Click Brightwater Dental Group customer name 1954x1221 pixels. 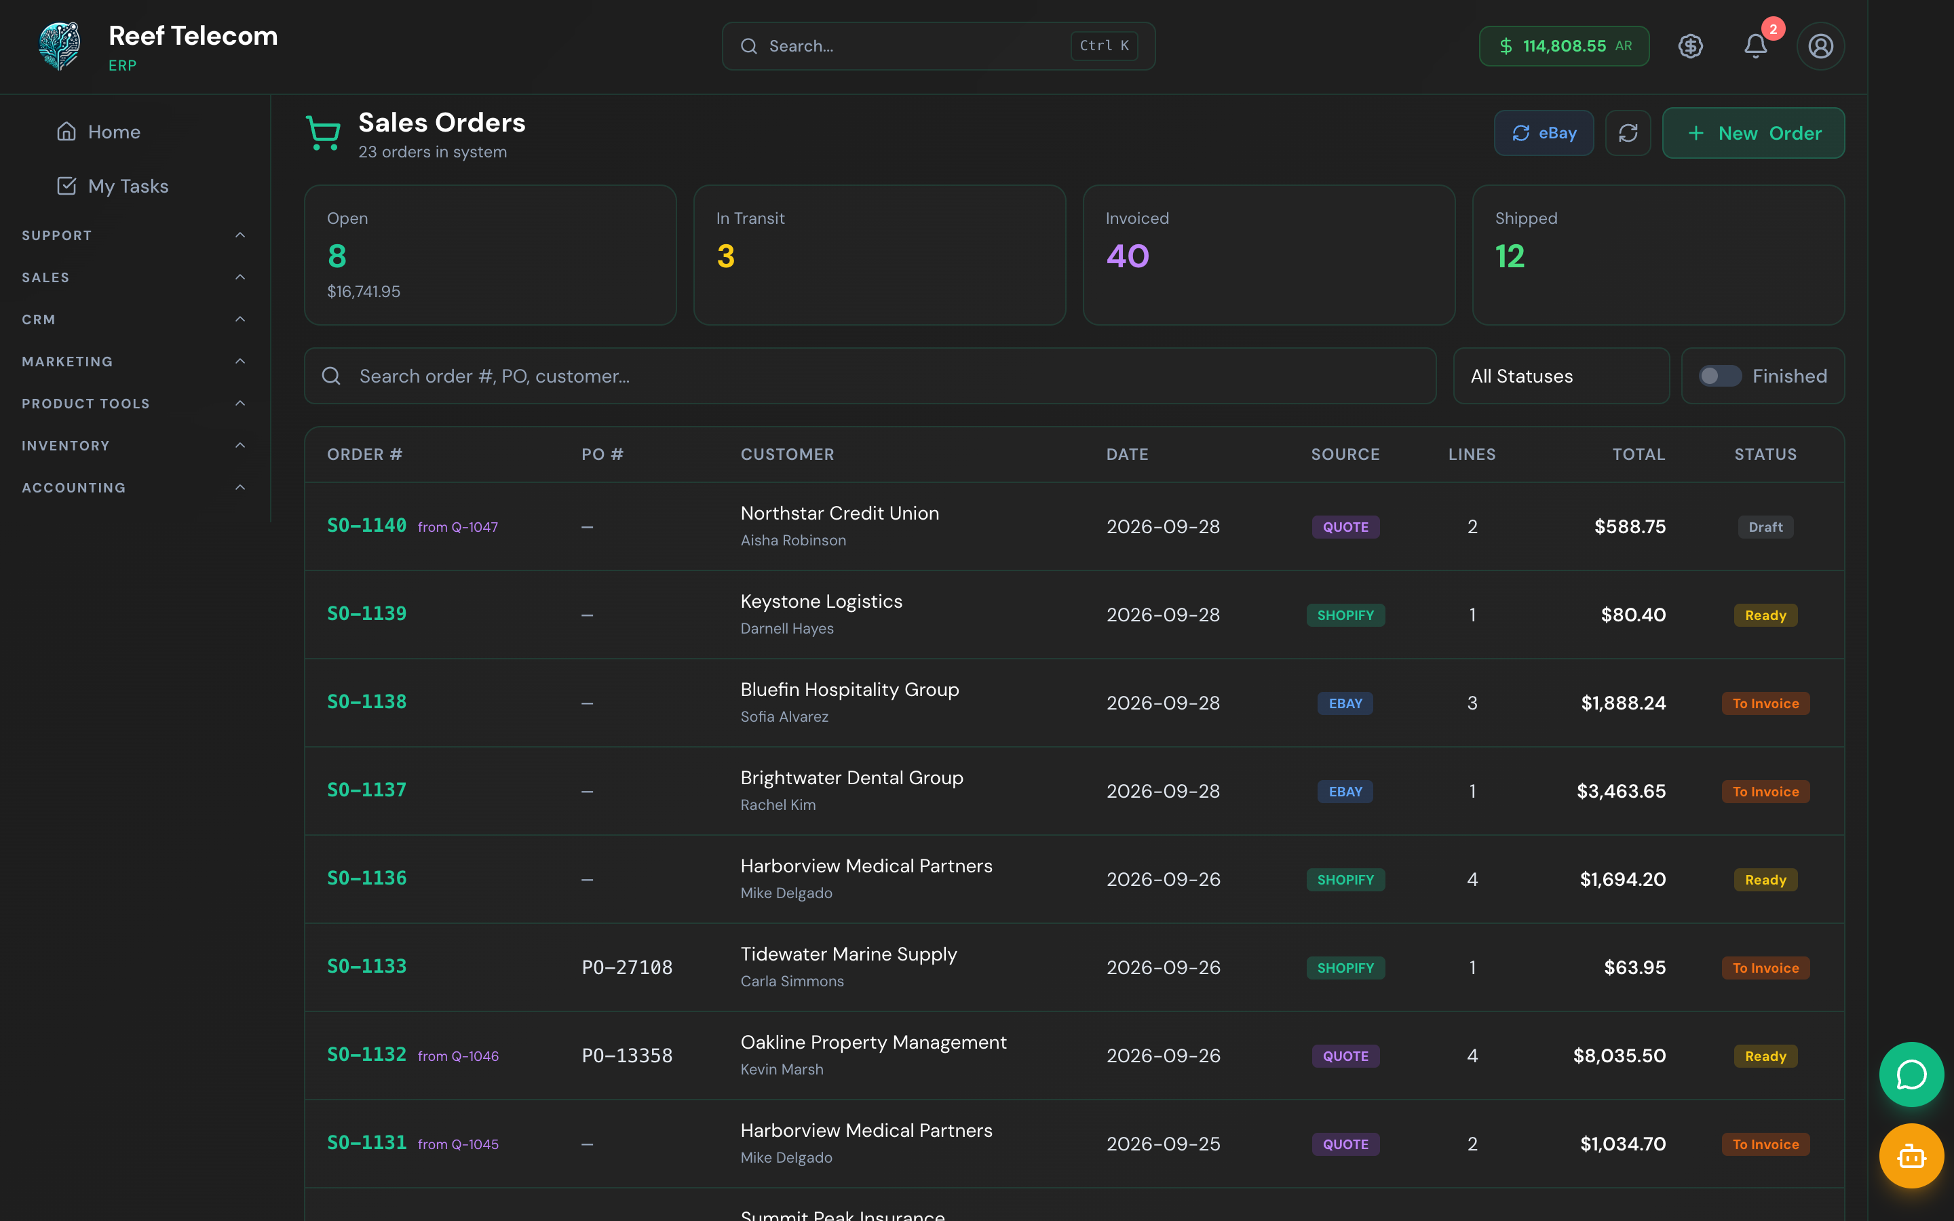pos(852,777)
